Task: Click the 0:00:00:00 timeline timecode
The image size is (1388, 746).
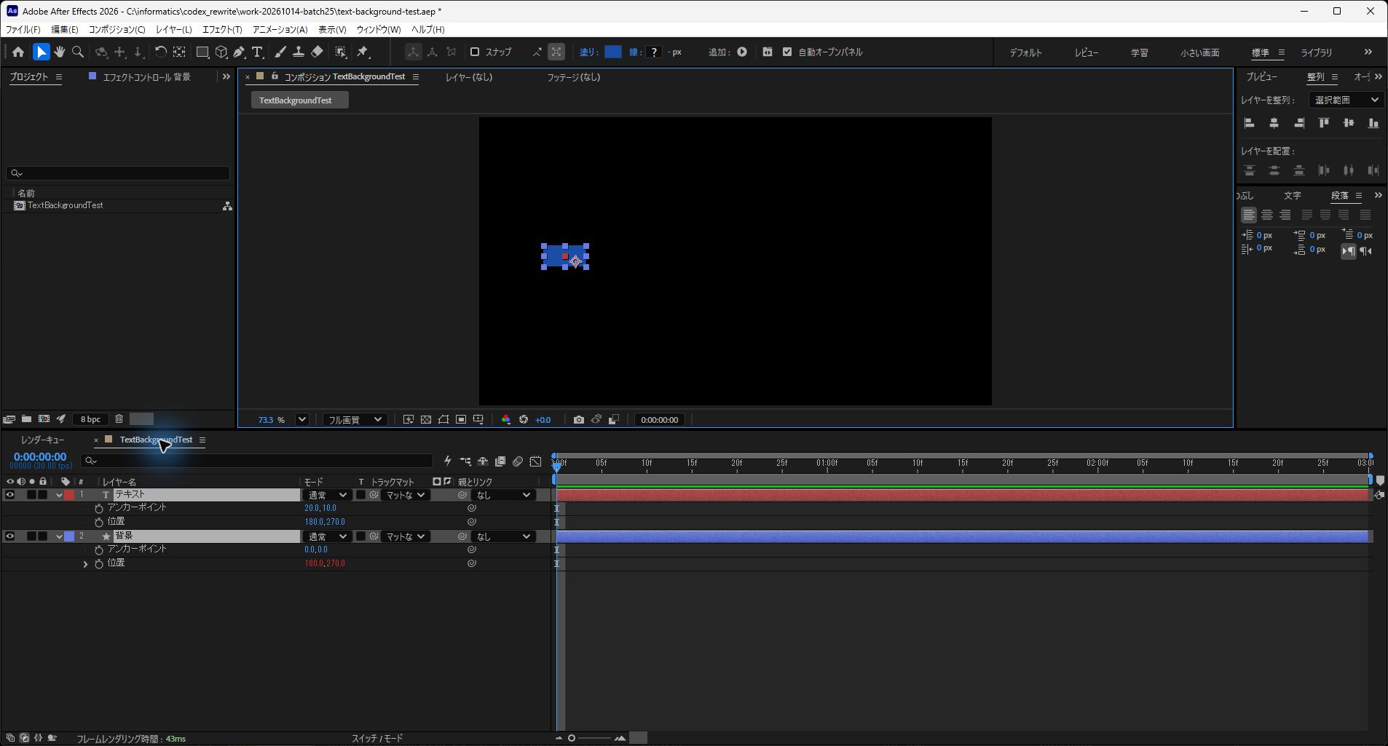Action: [40, 457]
